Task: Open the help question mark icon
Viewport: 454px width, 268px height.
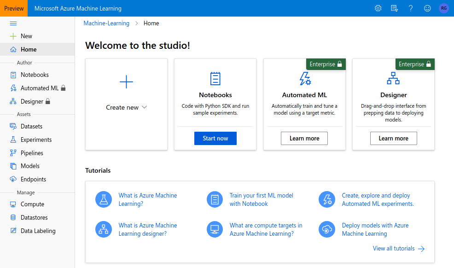Action: tap(411, 8)
